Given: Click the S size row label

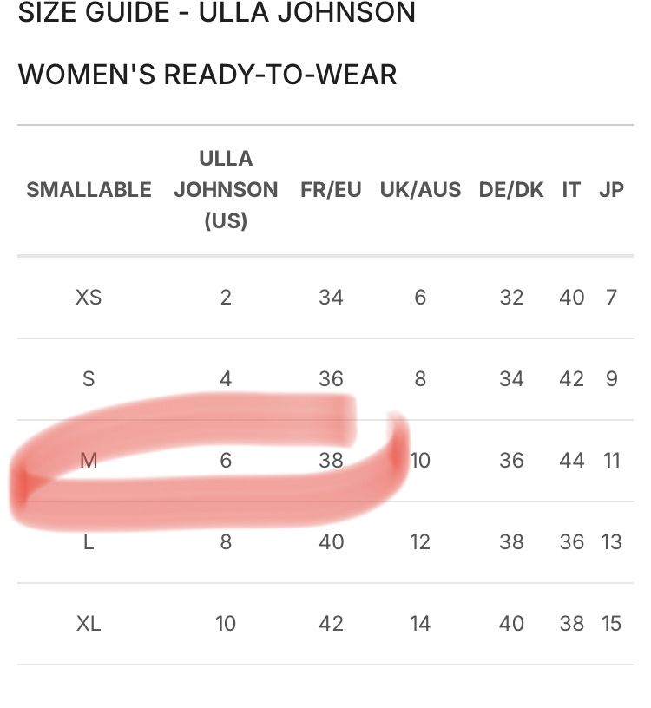Looking at the screenshot, I should [89, 379].
